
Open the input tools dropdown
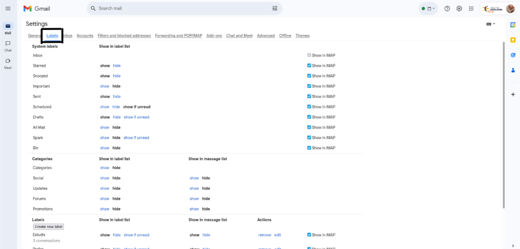pyautogui.click(x=491, y=24)
